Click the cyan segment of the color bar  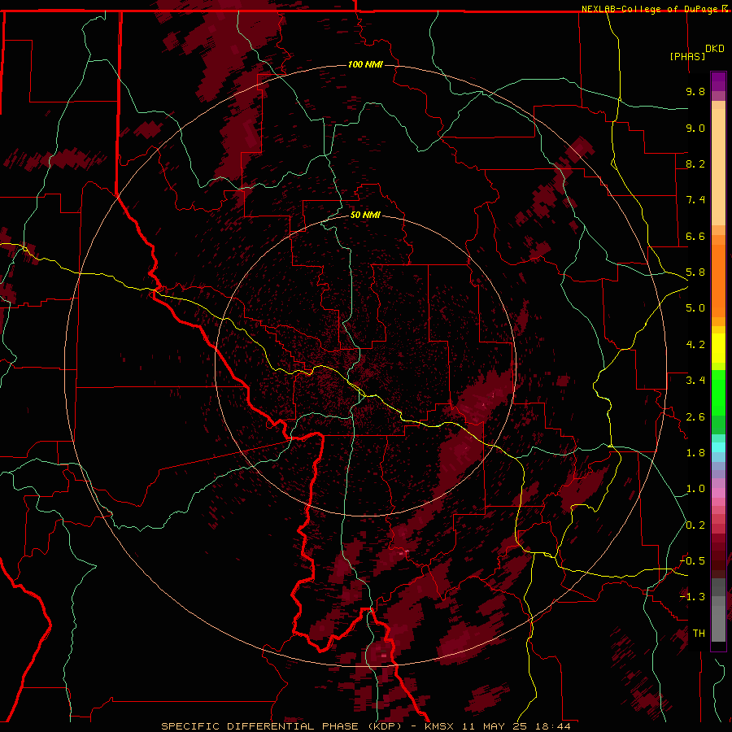pos(718,447)
